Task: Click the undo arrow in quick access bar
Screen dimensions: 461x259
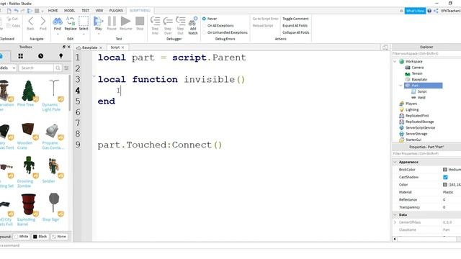Action: 16,11
